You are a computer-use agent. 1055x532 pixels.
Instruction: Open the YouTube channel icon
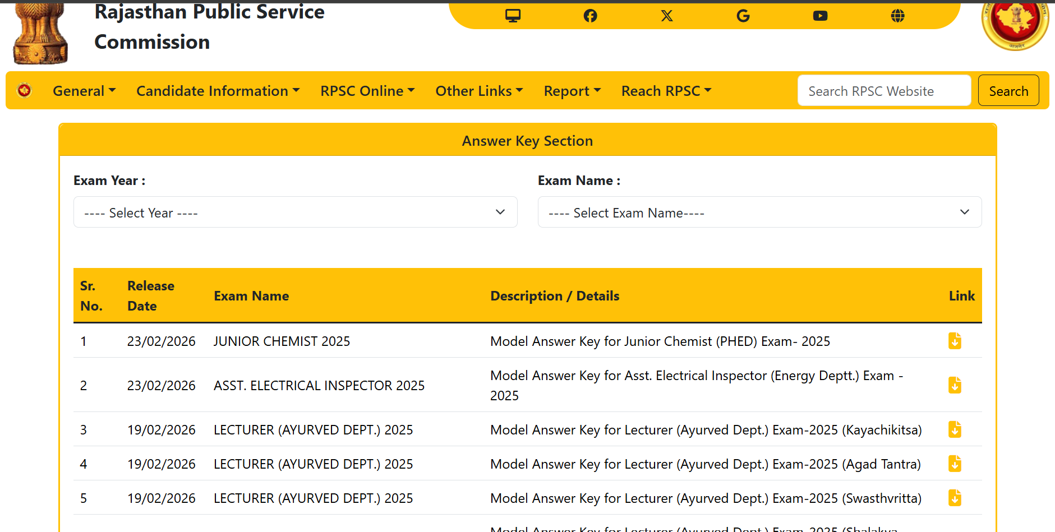(x=820, y=16)
